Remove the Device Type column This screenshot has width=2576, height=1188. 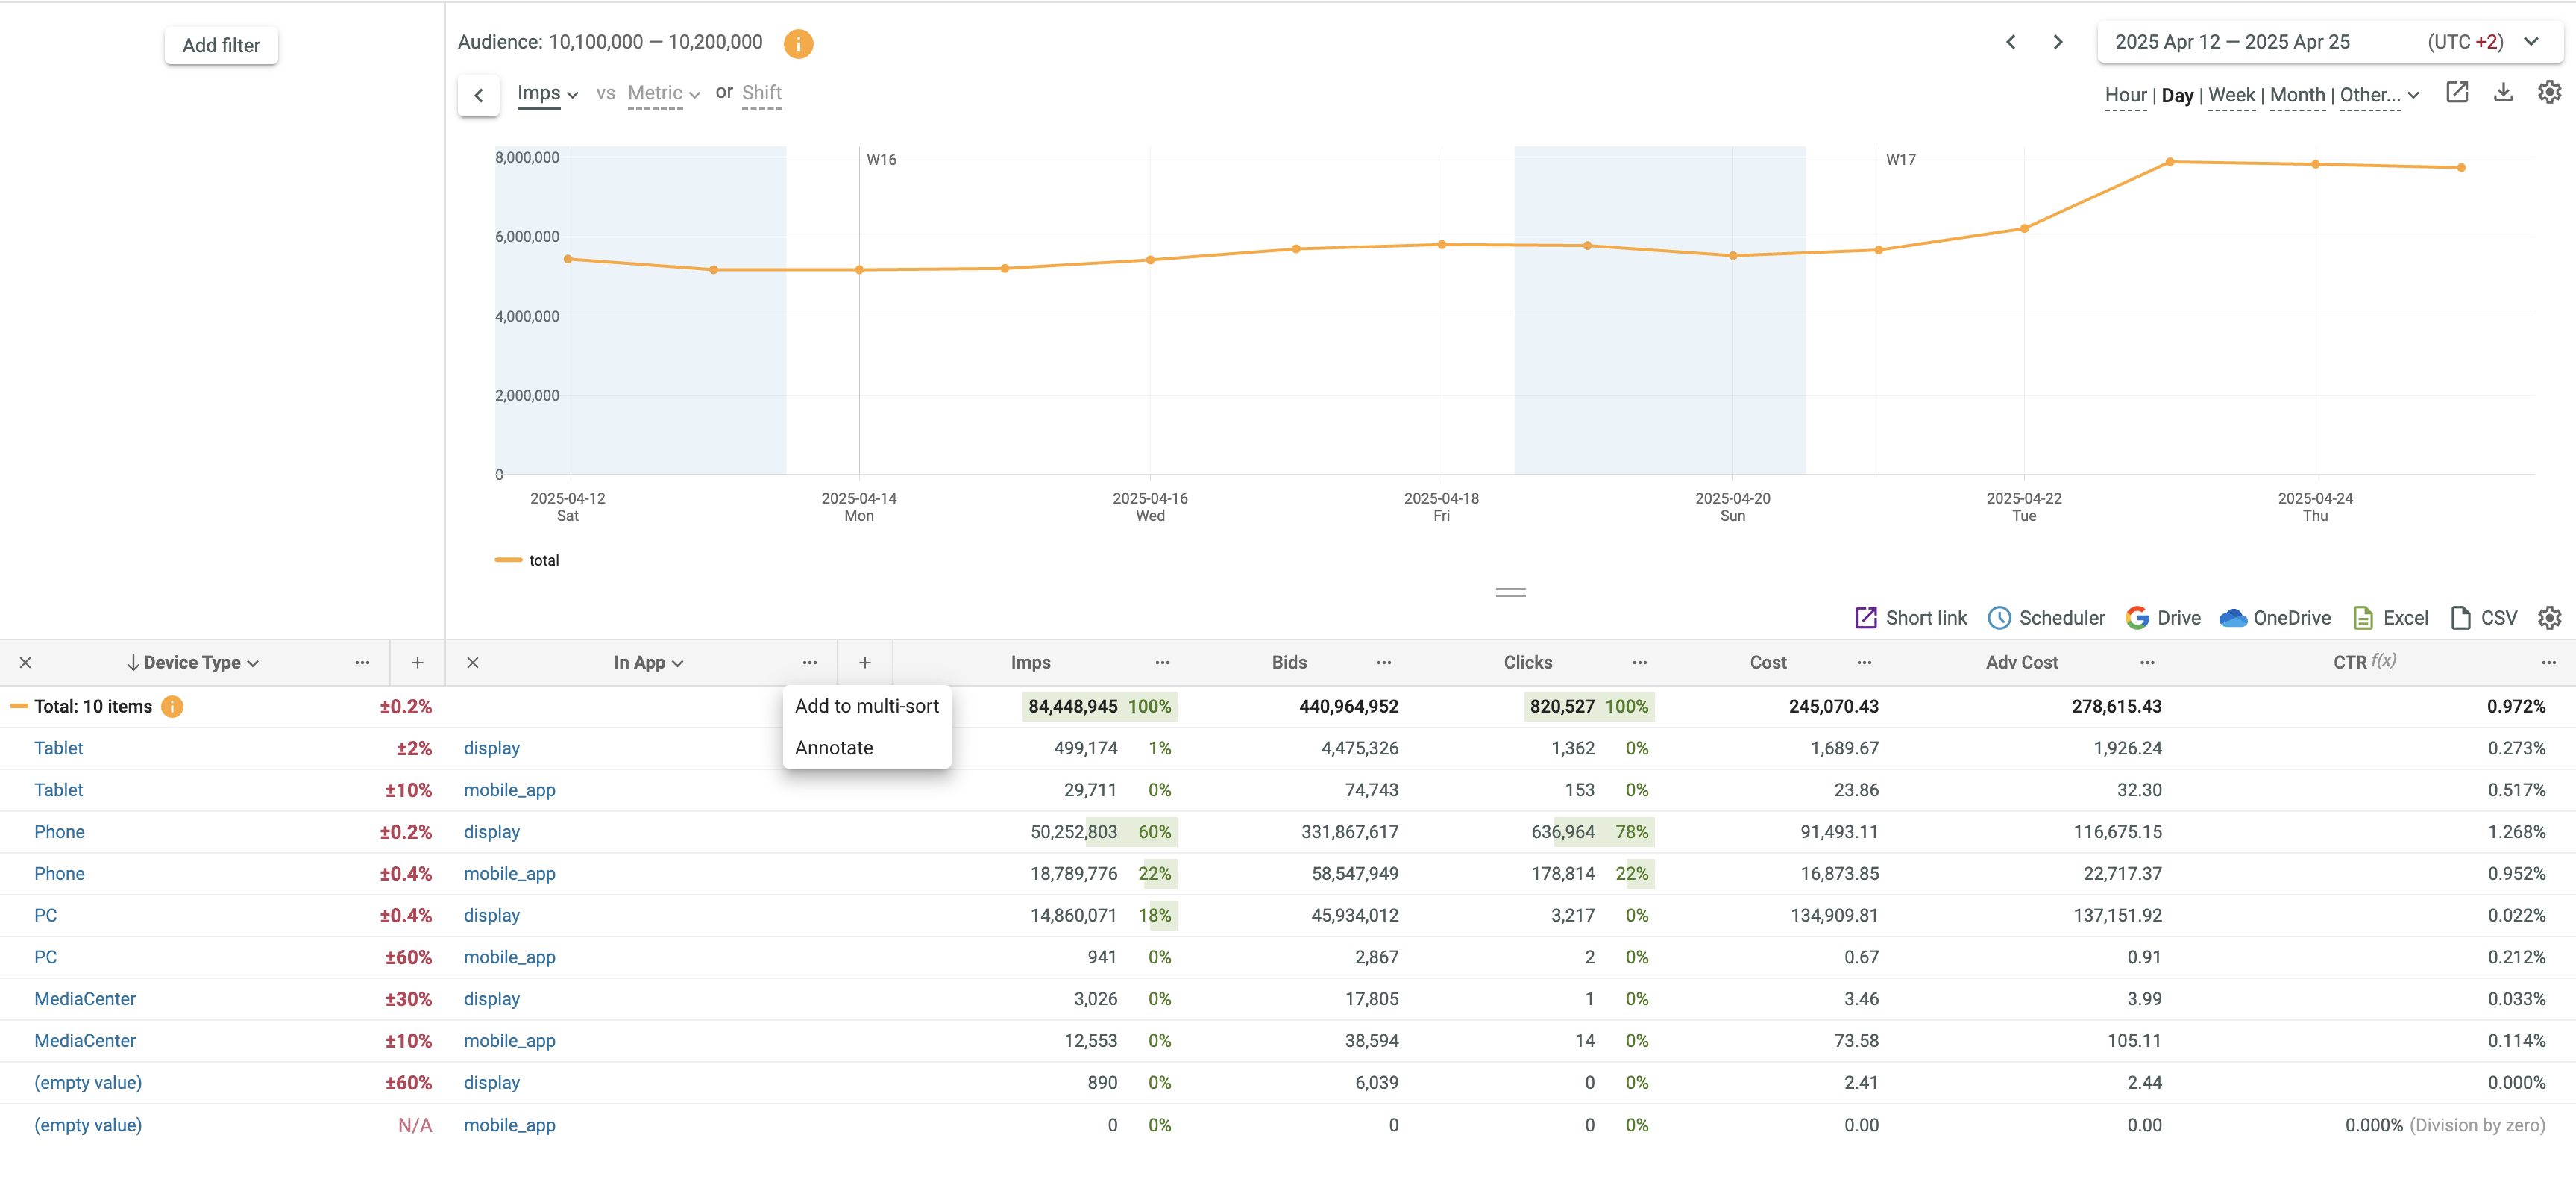pyautogui.click(x=25, y=663)
